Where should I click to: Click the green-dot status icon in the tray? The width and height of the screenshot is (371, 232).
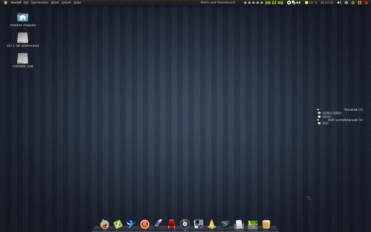[294, 3]
